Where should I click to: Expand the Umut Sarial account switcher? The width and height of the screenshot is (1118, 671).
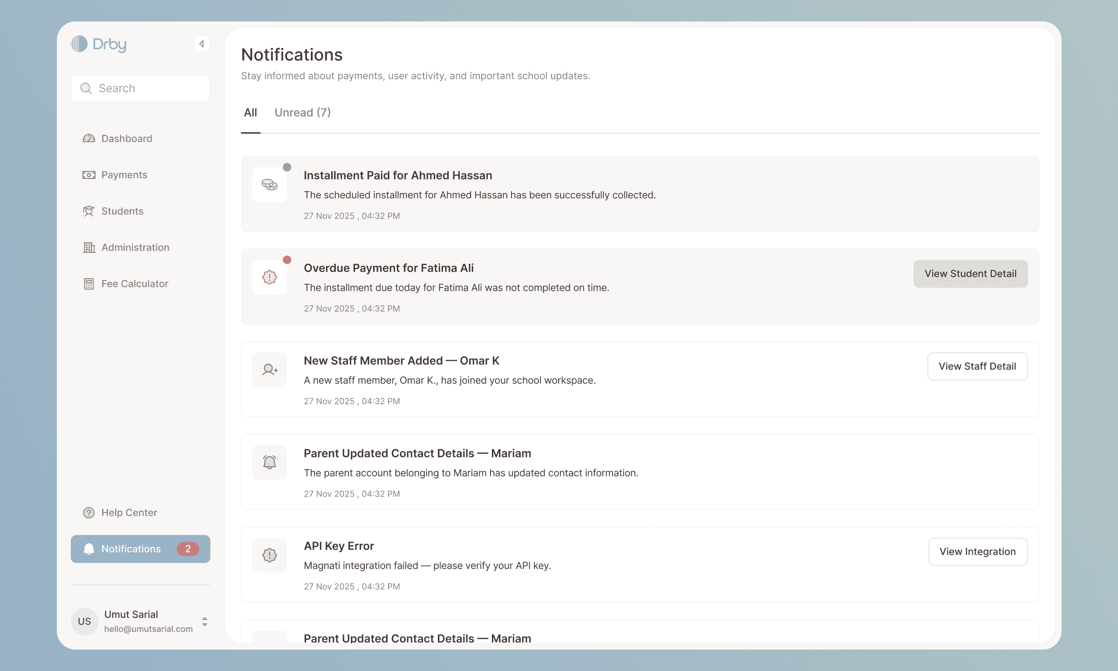point(205,622)
